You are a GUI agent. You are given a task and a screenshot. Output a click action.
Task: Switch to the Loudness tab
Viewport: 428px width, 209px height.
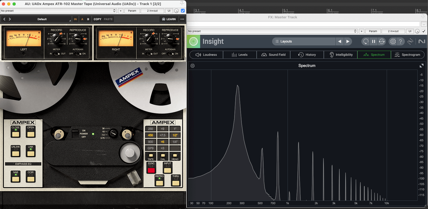tap(206, 55)
